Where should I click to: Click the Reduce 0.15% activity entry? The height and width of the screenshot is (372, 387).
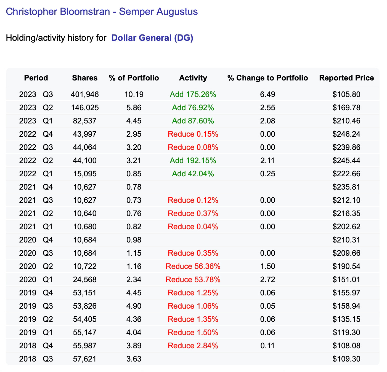pyautogui.click(x=193, y=134)
